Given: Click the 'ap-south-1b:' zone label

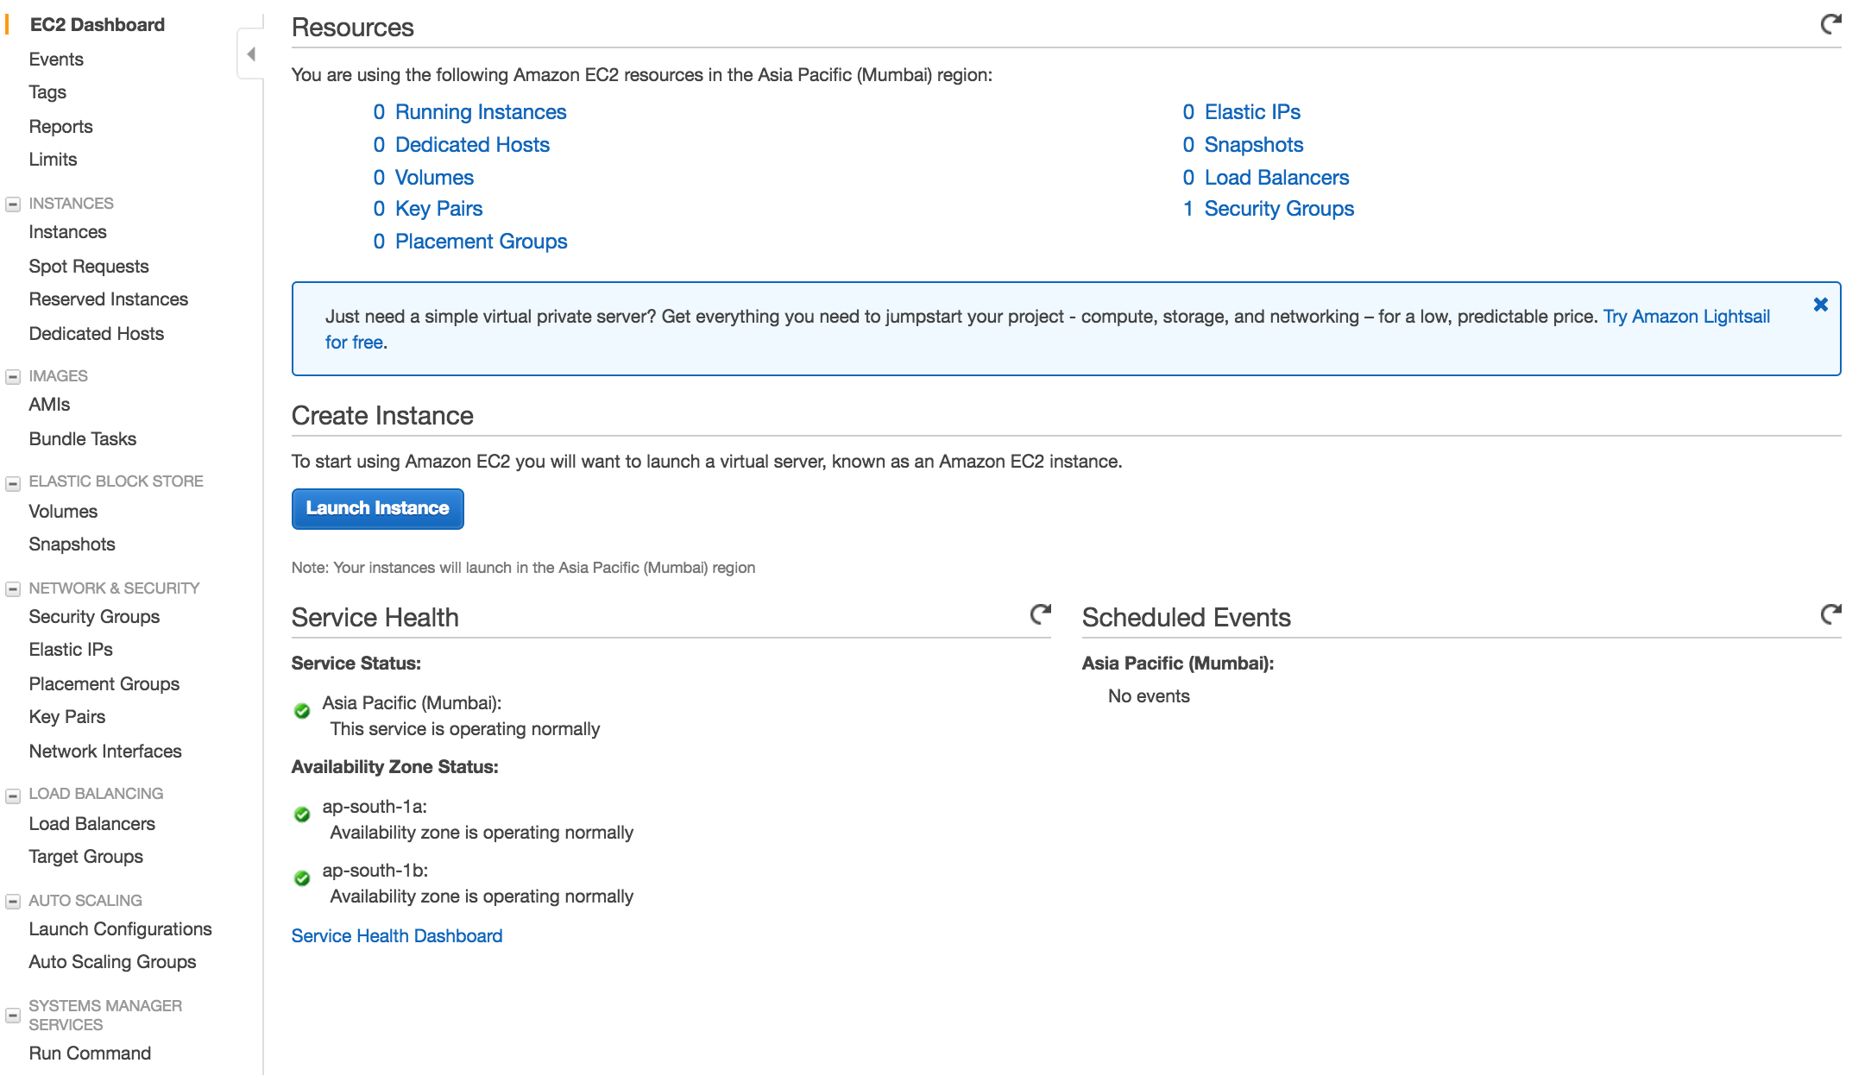Looking at the screenshot, I should point(375,871).
